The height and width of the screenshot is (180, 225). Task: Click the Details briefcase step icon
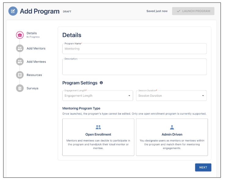(x=20, y=35)
